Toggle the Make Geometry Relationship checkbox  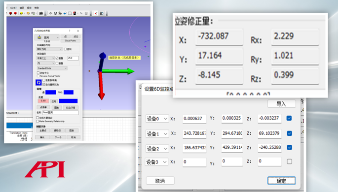click(38, 121)
